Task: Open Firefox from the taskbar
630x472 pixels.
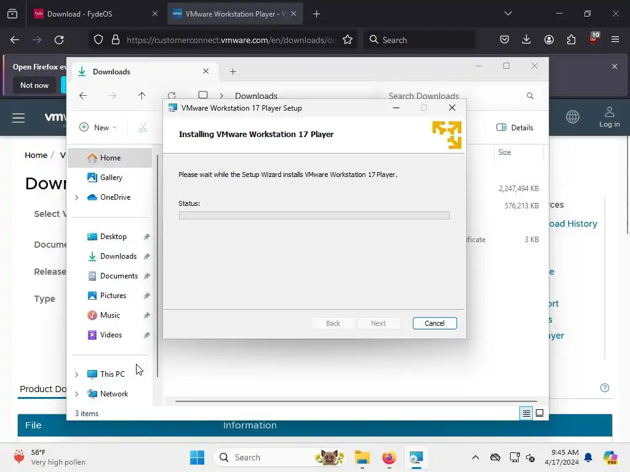Action: pos(389,457)
